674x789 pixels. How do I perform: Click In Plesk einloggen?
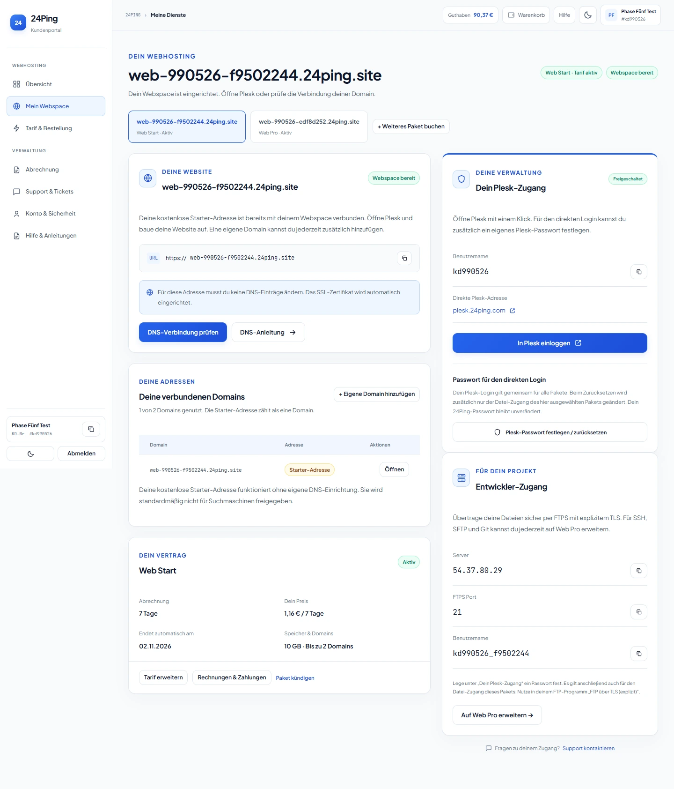click(550, 343)
